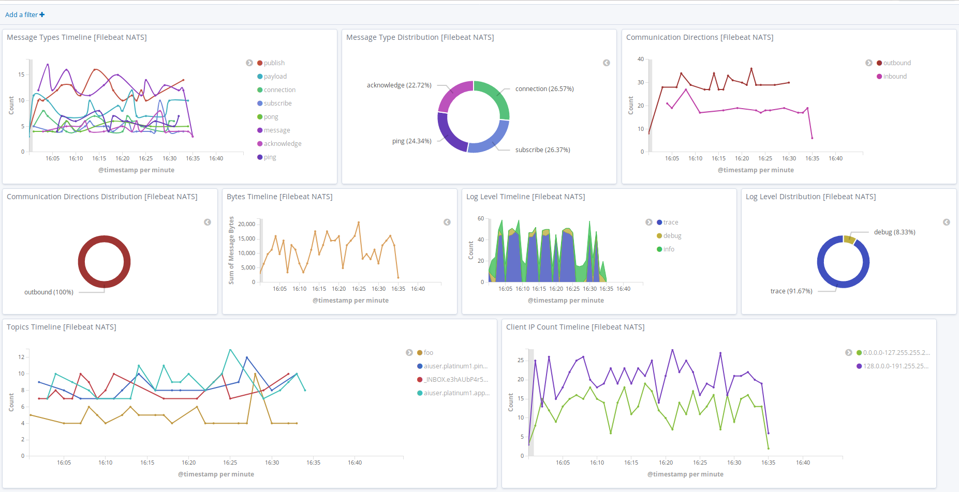Click the Communication Directions Distribution panel title
959x492 pixels.
[x=102, y=197]
